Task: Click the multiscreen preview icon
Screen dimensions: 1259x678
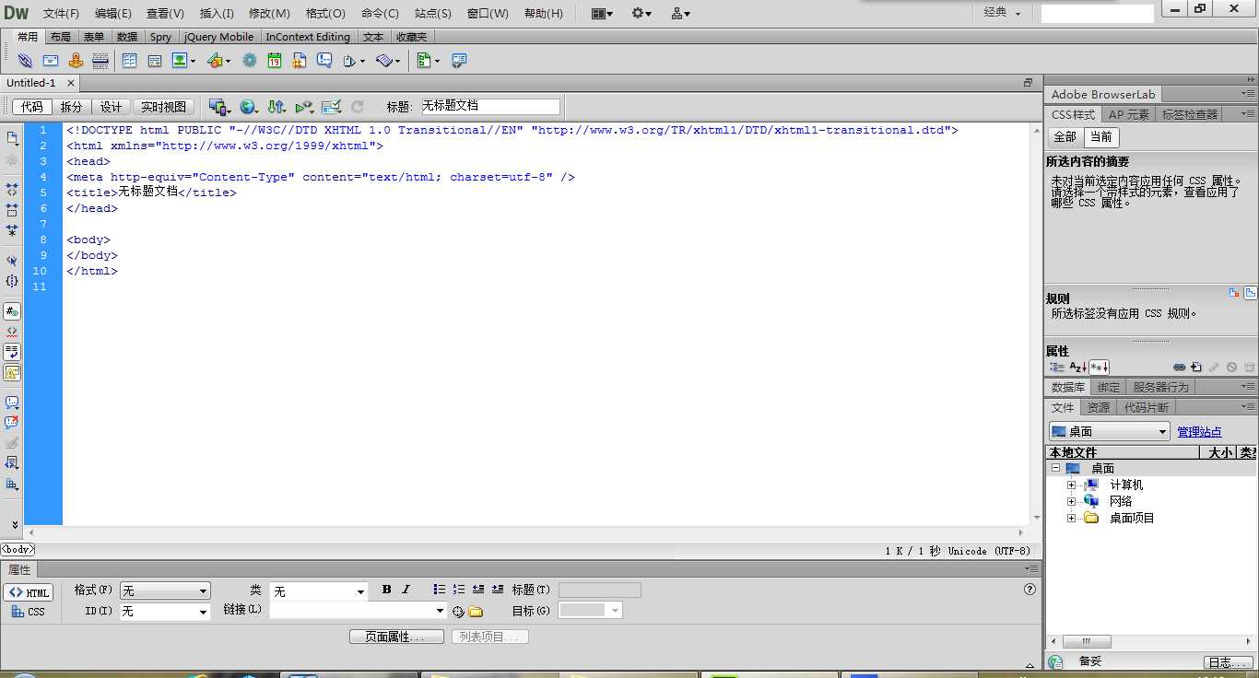Action: (218, 107)
